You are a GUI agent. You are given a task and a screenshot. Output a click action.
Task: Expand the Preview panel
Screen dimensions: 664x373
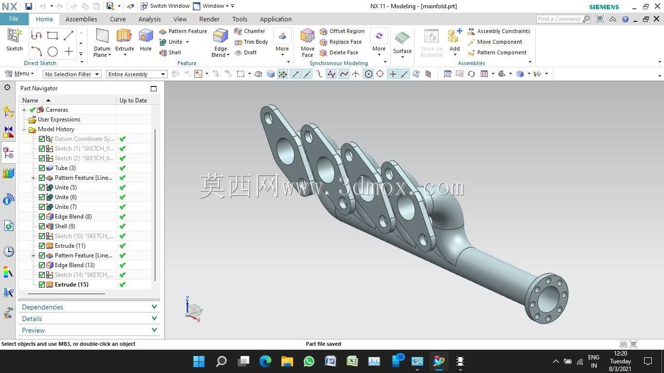[x=89, y=330]
